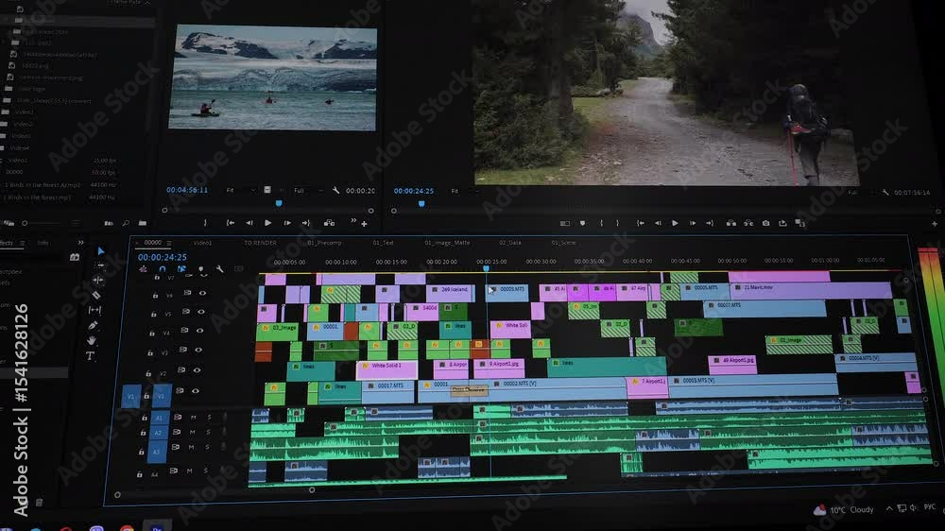Toggle V1 track output eye

coord(196,390)
